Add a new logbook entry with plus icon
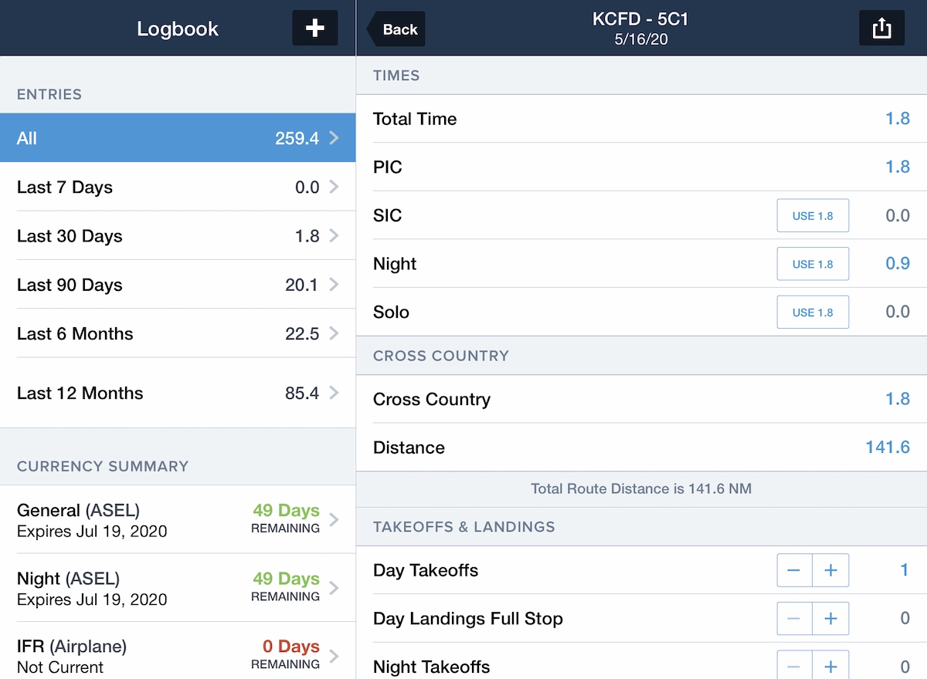The image size is (927, 679). [314, 29]
